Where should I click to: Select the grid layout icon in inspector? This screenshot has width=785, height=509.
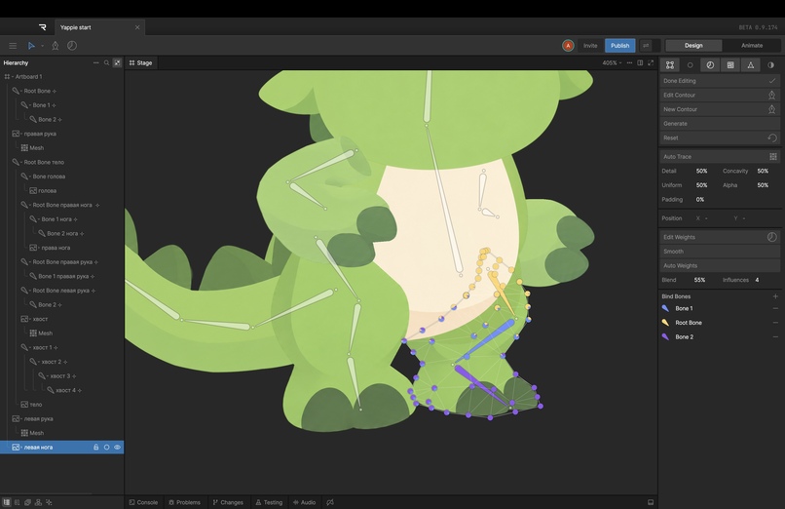pos(730,65)
